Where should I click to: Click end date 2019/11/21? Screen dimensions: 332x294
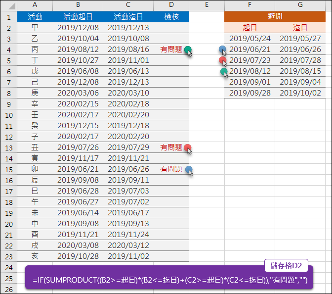click(x=128, y=158)
